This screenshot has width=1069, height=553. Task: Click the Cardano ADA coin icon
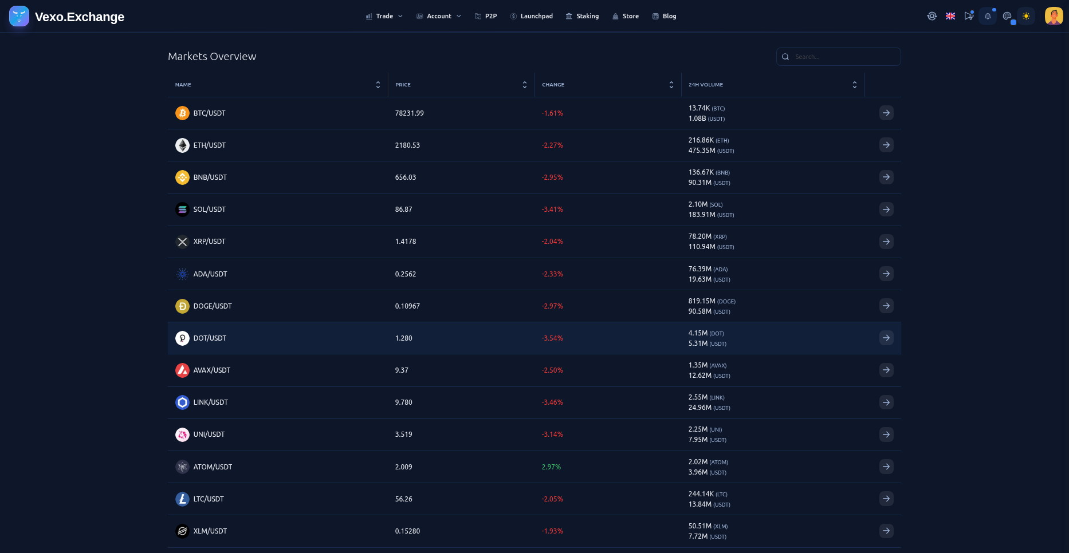(x=182, y=274)
